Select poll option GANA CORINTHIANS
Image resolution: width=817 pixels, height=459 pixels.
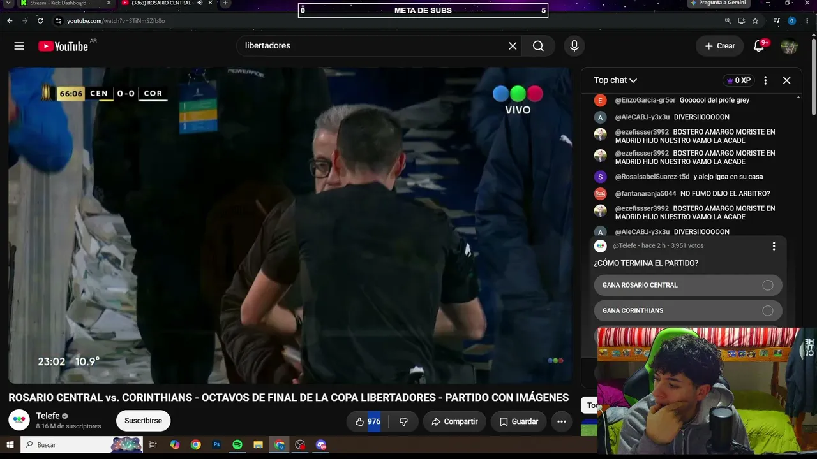[688, 310]
